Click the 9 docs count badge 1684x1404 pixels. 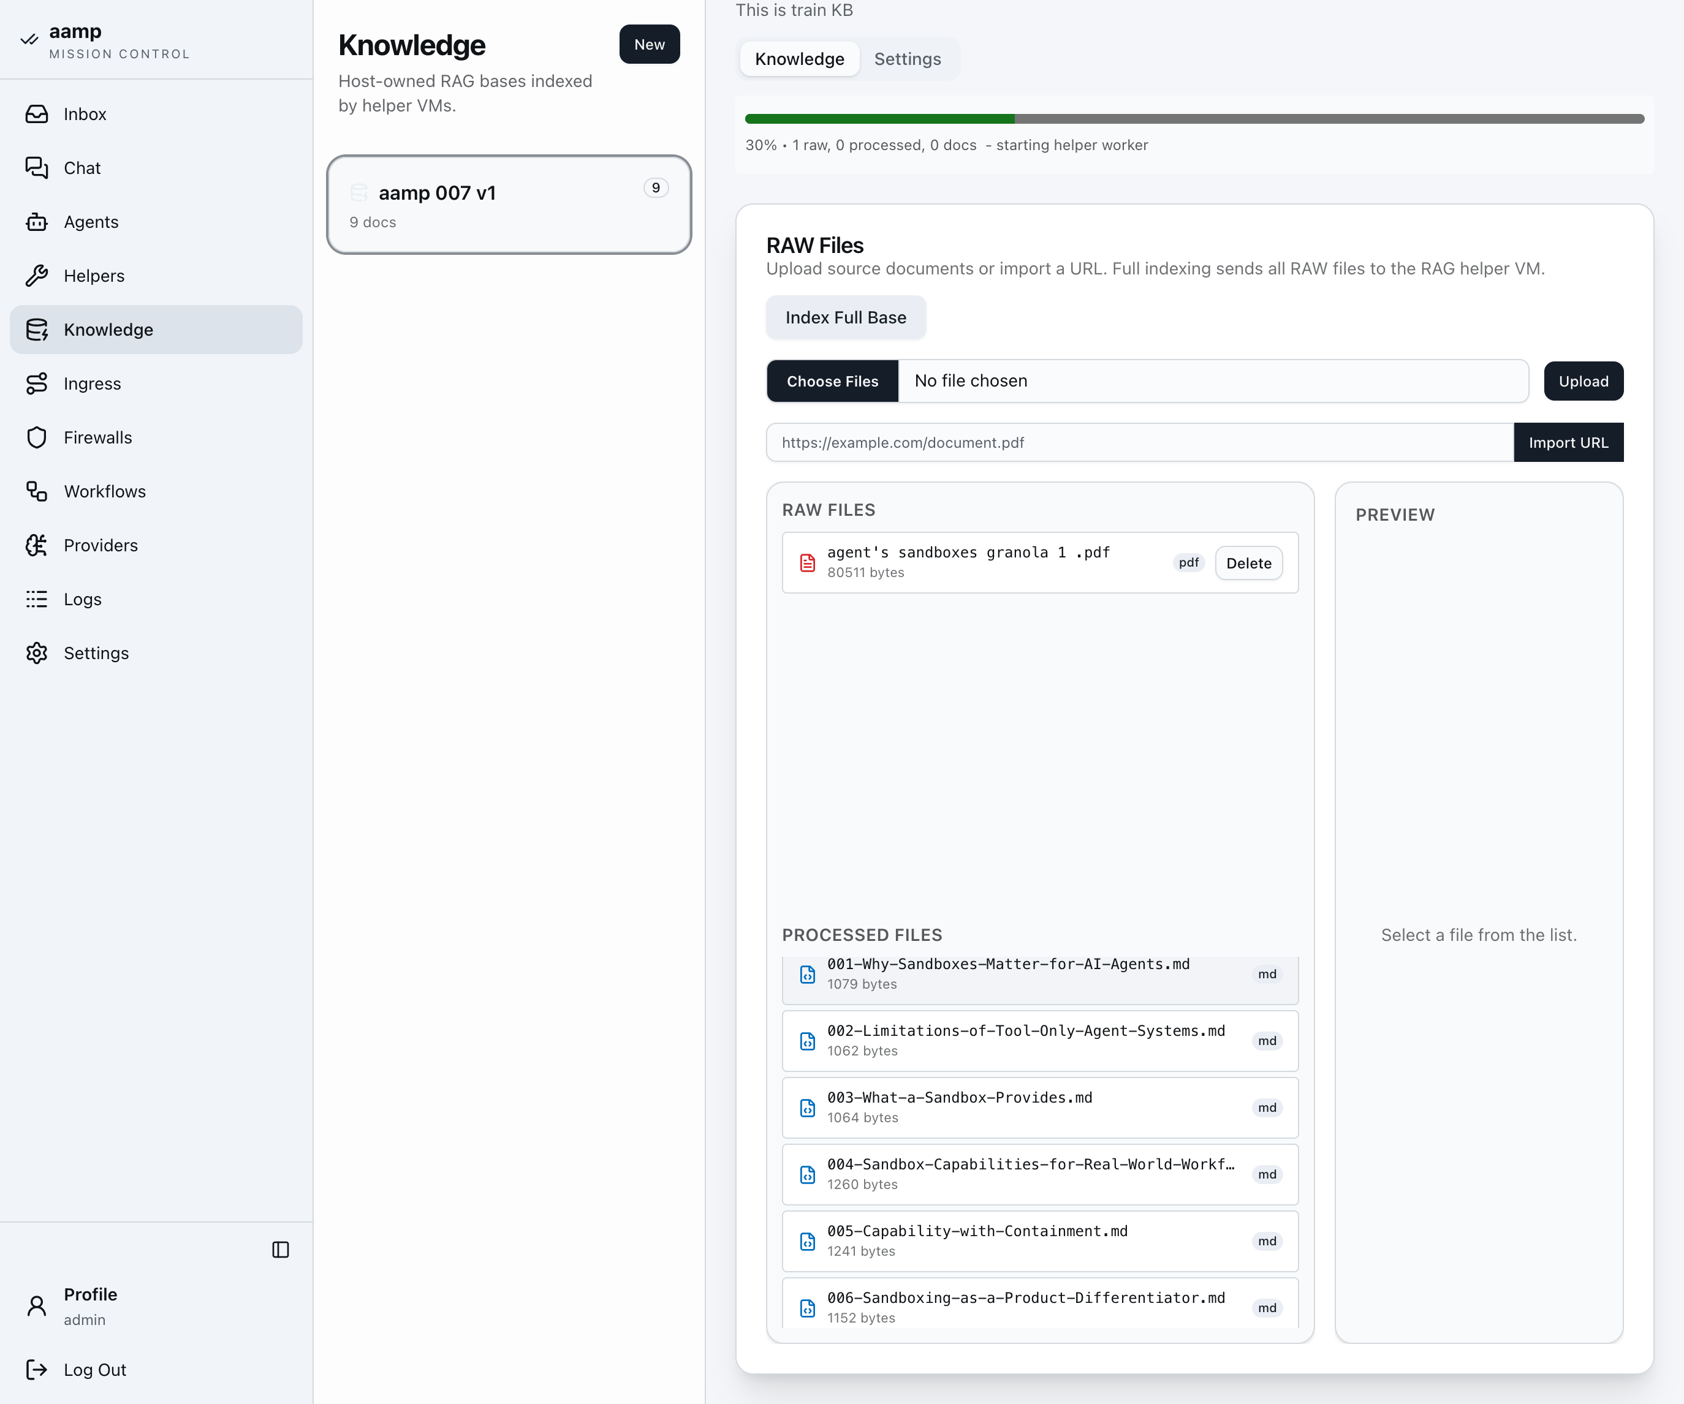point(656,187)
